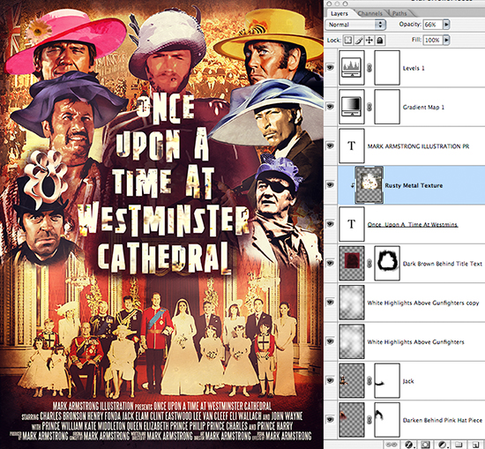Select layer named Dark Brown Behind Title Text
485x449 pixels.
pos(443,264)
